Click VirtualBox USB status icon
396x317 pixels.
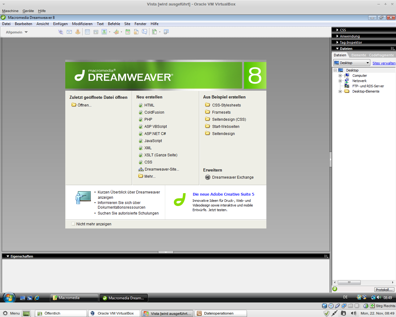(x=338, y=306)
